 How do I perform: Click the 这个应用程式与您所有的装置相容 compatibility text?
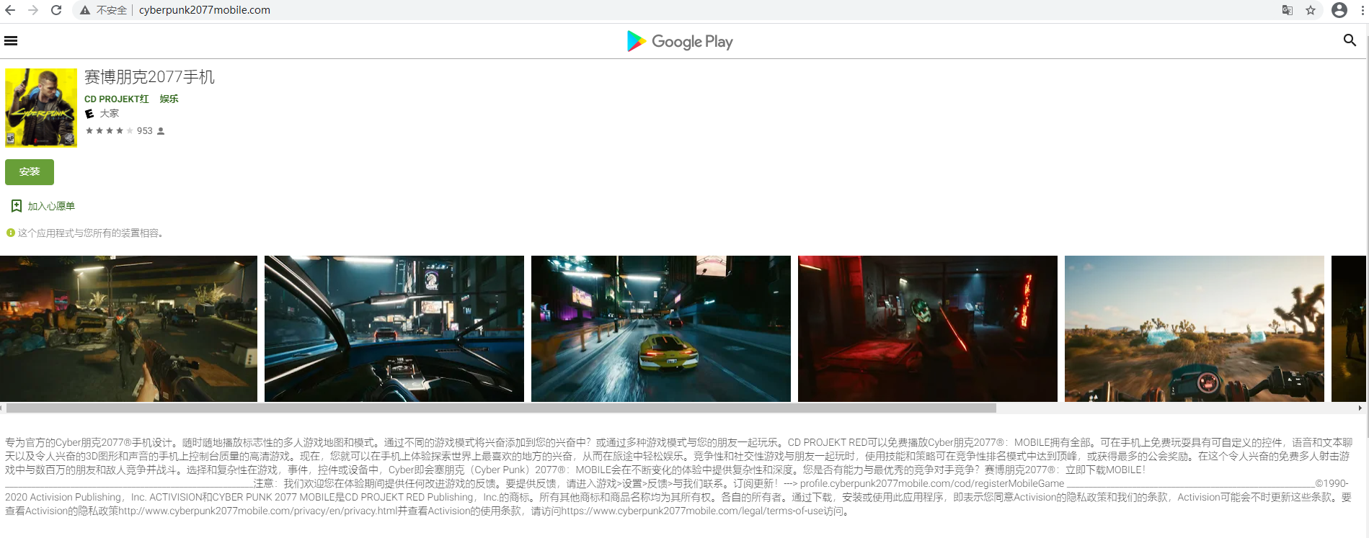pos(91,233)
